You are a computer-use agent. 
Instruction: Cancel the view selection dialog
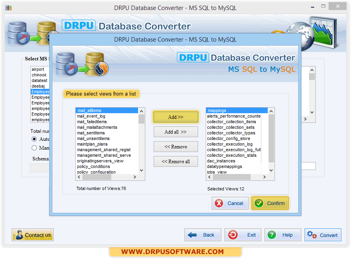[230, 203]
